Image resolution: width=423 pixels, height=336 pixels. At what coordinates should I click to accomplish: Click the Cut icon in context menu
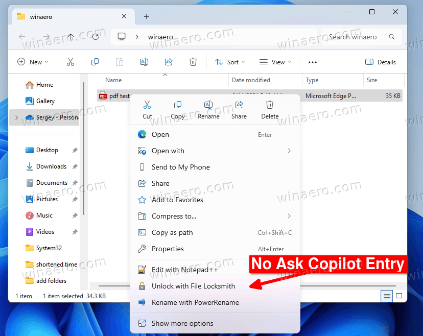point(147,105)
